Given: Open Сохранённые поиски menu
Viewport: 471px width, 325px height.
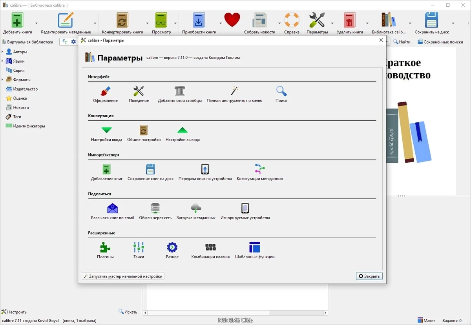Looking at the screenshot, I should 440,42.
